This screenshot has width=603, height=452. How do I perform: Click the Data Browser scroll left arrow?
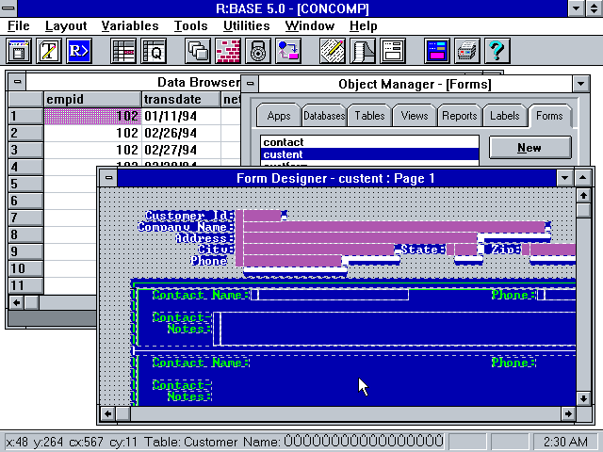coord(17,303)
